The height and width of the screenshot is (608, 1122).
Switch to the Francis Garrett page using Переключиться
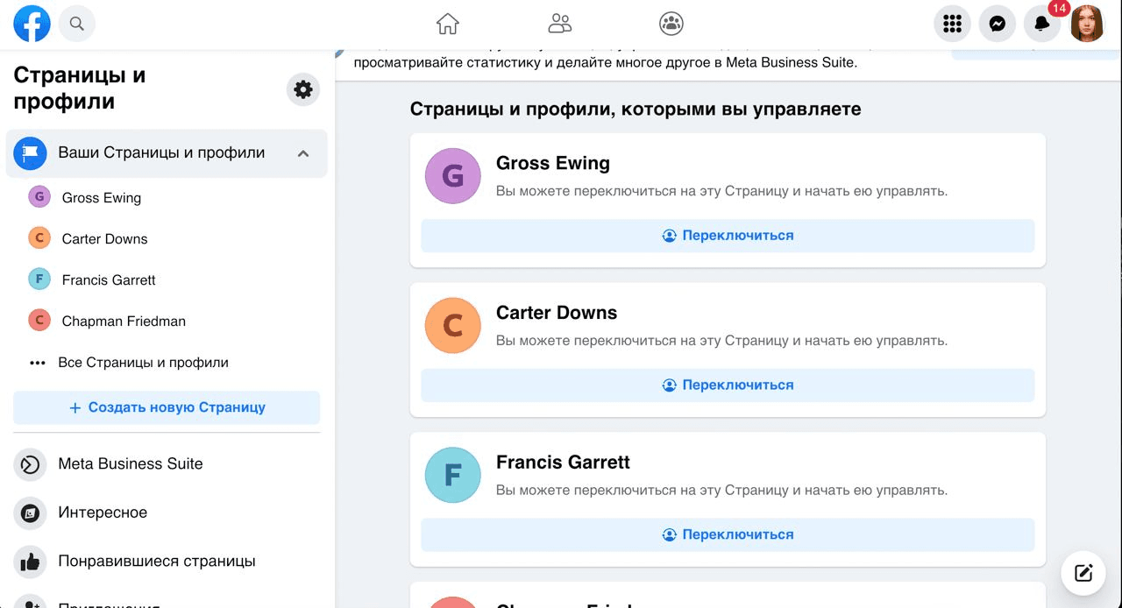728,534
